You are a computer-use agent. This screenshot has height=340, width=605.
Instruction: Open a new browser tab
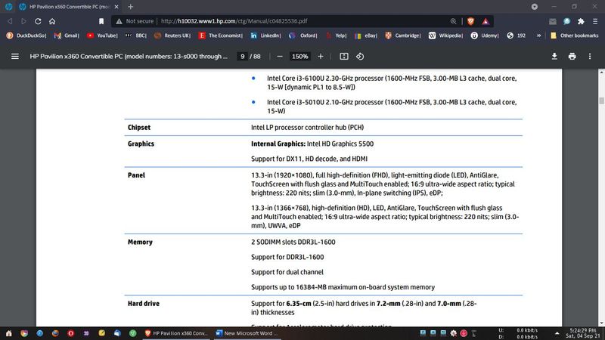tap(130, 7)
